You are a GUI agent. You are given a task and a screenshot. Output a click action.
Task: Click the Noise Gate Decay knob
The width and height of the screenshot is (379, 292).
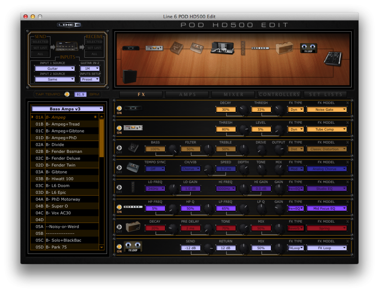pos(244,110)
